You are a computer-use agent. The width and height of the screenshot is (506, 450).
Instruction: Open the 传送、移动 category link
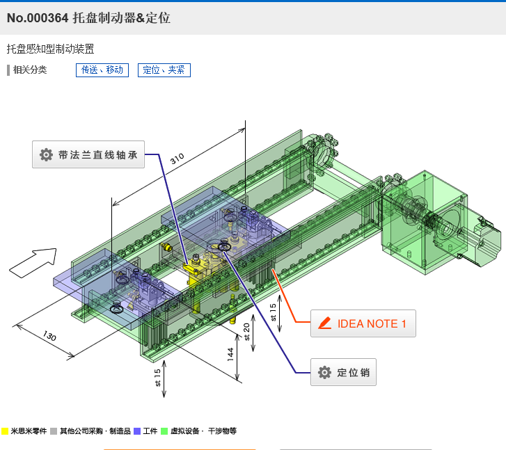[x=102, y=70]
